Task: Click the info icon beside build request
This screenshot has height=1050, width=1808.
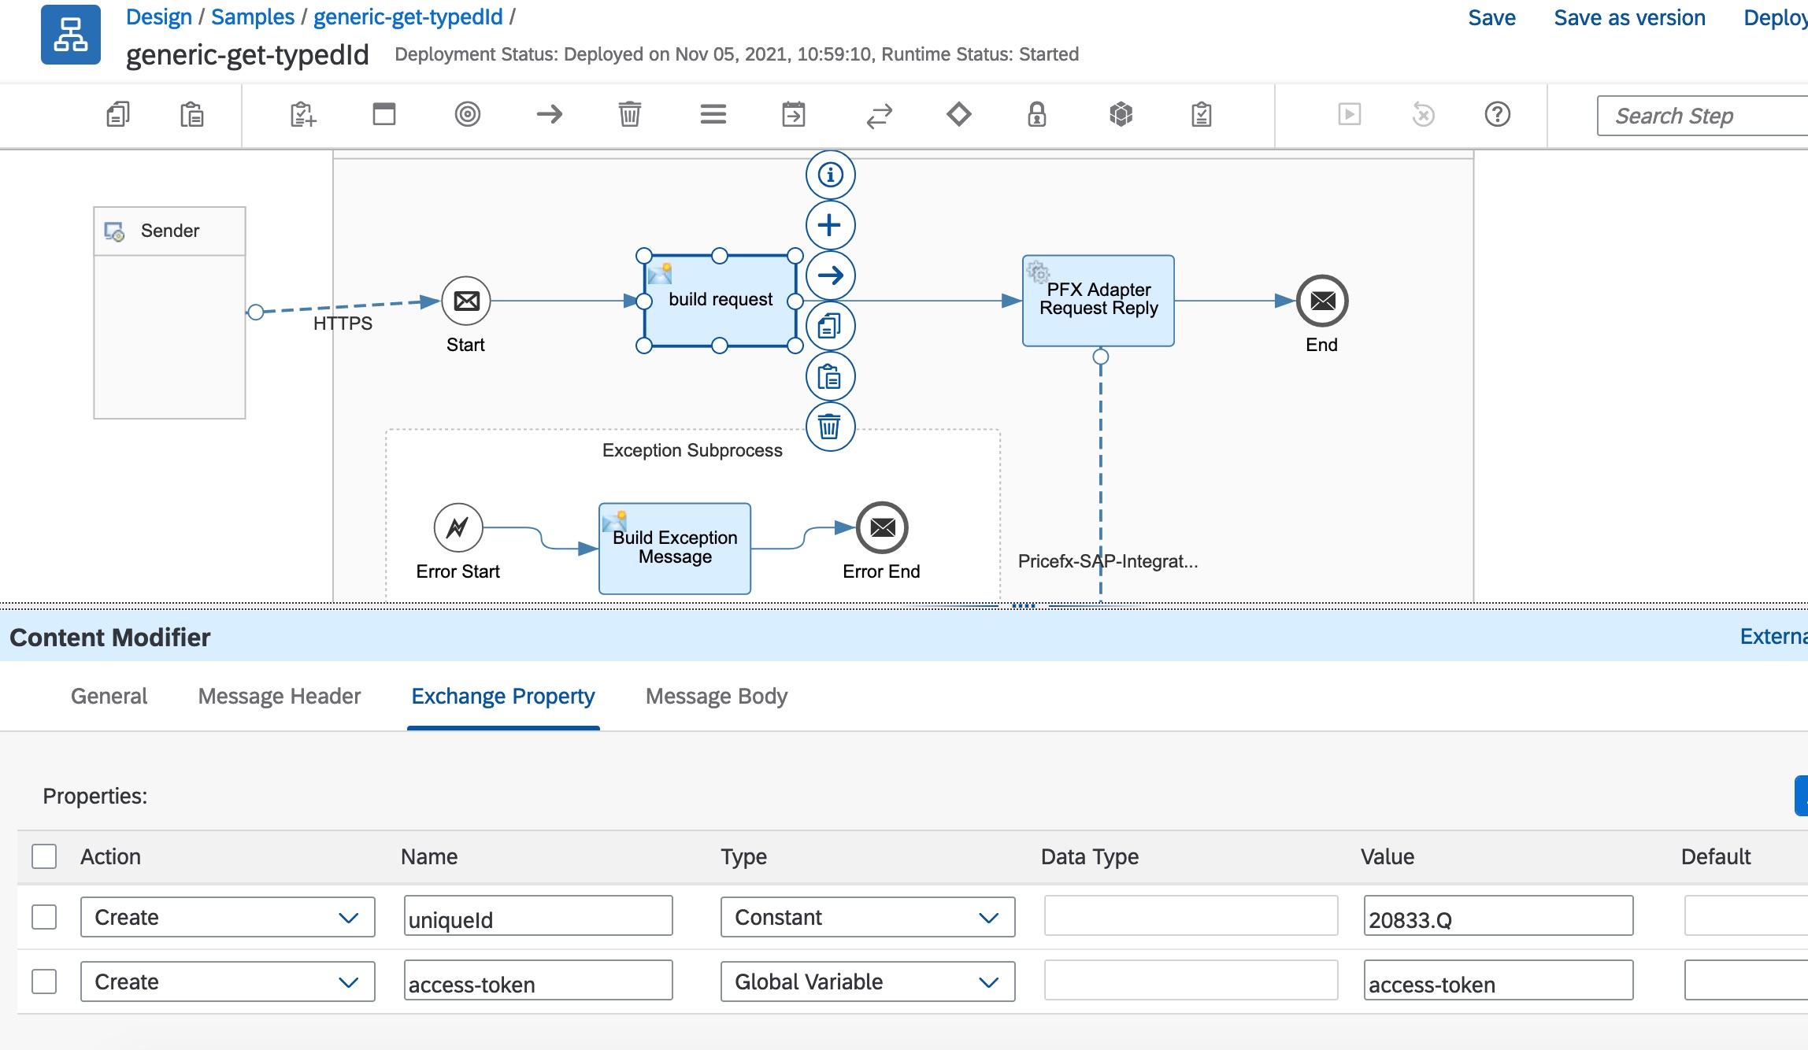Action: 830,175
